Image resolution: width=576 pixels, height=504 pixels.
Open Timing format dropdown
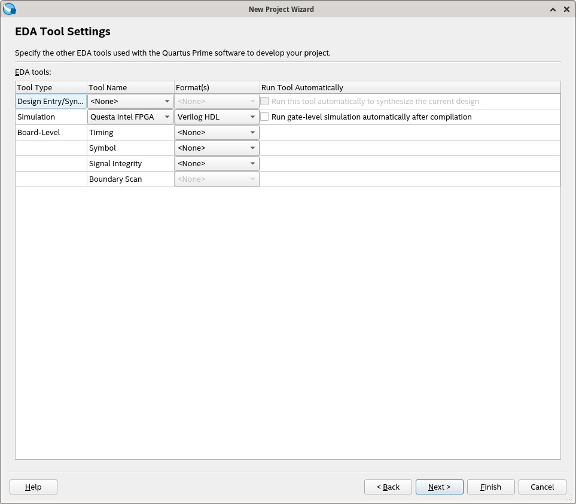coord(217,133)
